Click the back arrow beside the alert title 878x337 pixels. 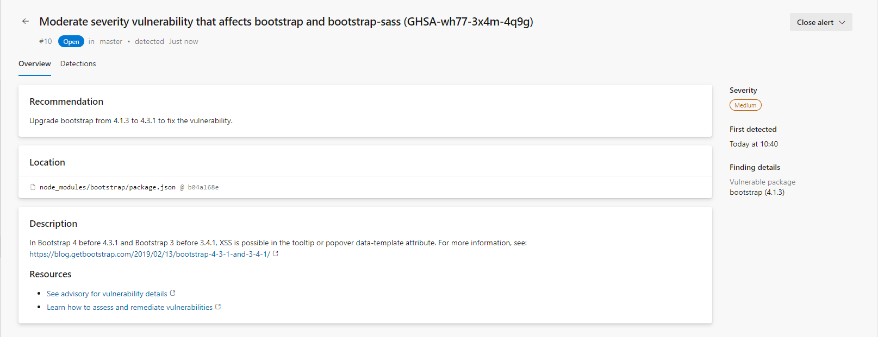pos(25,22)
